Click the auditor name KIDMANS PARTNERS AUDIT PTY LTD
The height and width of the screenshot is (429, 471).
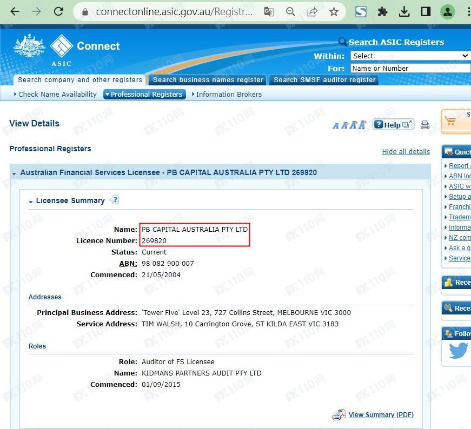202,373
